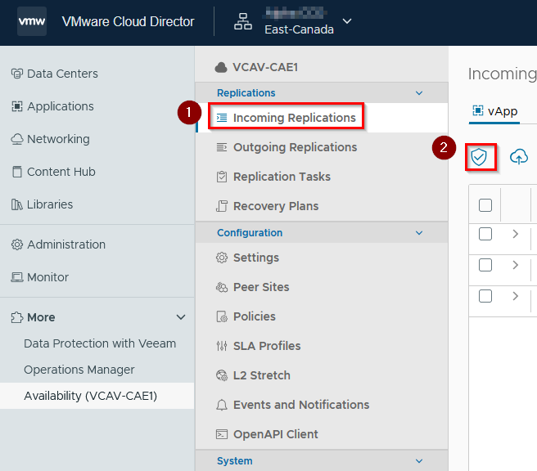The height and width of the screenshot is (471, 537).
Task: Click the new protection shield icon
Action: coord(479,157)
